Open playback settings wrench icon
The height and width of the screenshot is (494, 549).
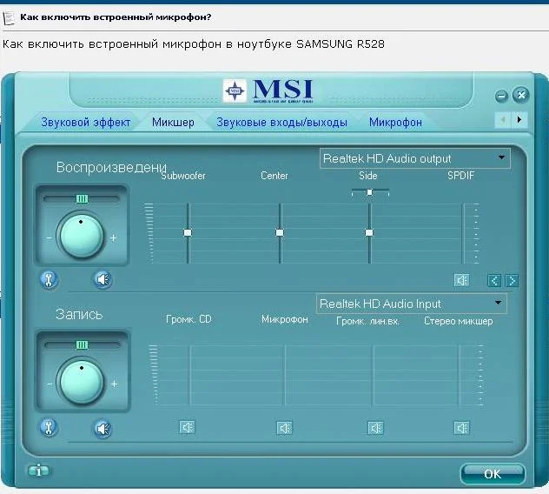[50, 279]
